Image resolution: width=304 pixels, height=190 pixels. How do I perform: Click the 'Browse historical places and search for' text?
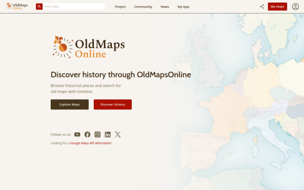pyautogui.click(x=86, y=86)
